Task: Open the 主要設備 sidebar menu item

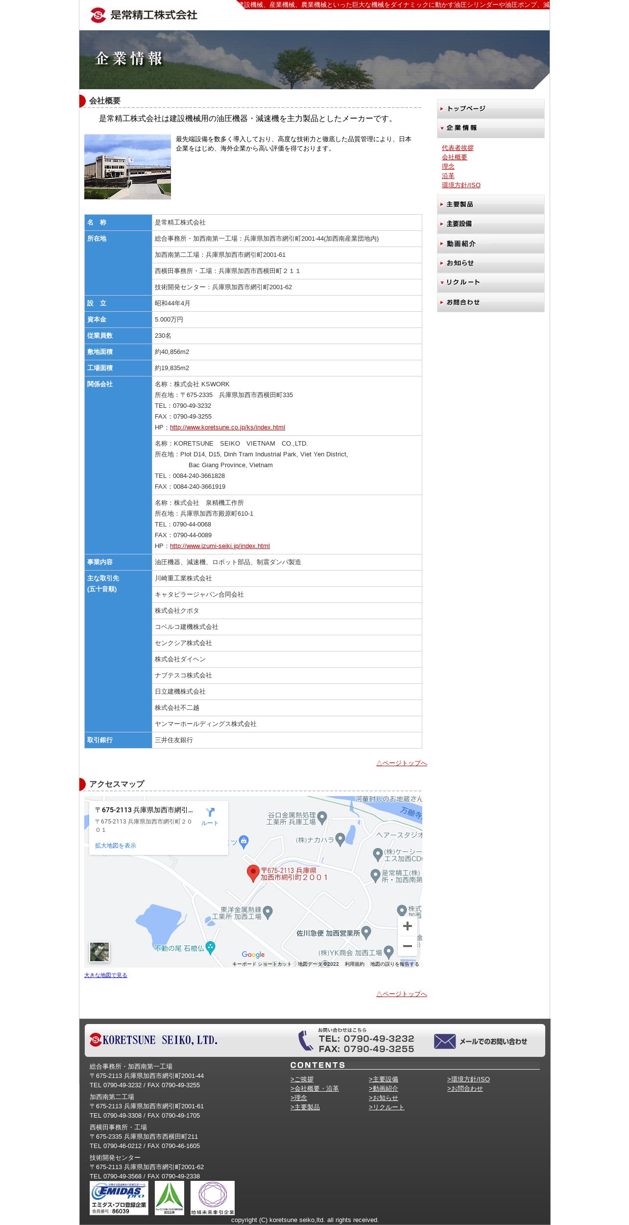Action: pos(490,224)
